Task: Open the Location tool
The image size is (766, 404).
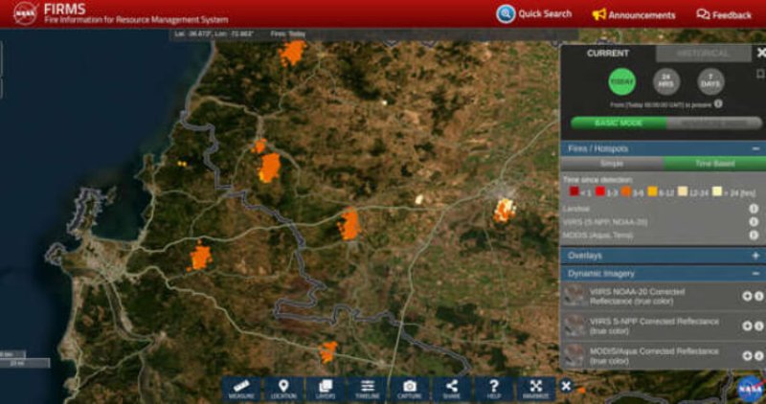Action: click(x=283, y=390)
